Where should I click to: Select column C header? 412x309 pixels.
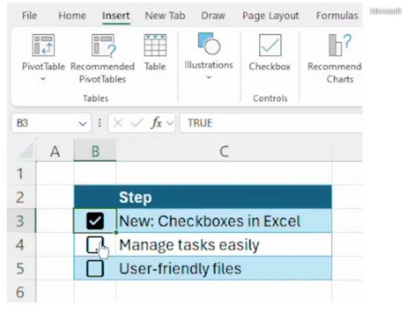224,151
